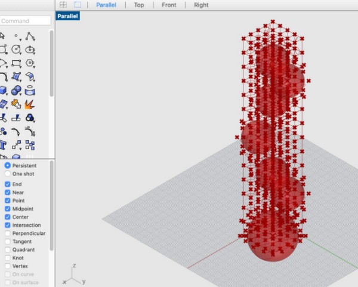
Task: Activate the Join puzzle-piece tool
Action: pos(16,104)
